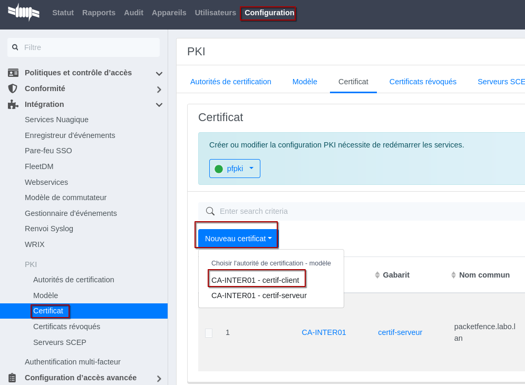Open the Nouveau certificat dropdown button
The height and width of the screenshot is (385, 525).
[238, 239]
